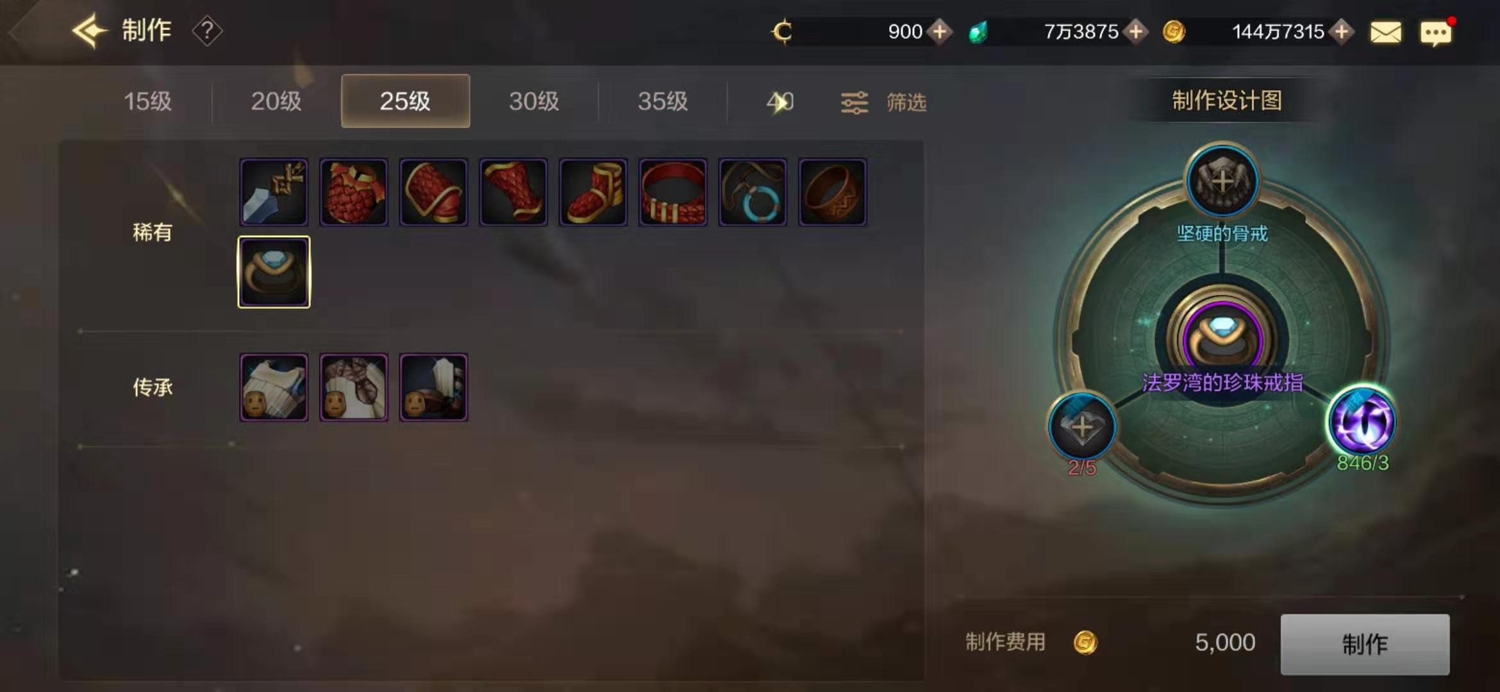The width and height of the screenshot is (1500, 692).
Task: Select the rare dagger weapon icon
Action: click(x=274, y=192)
